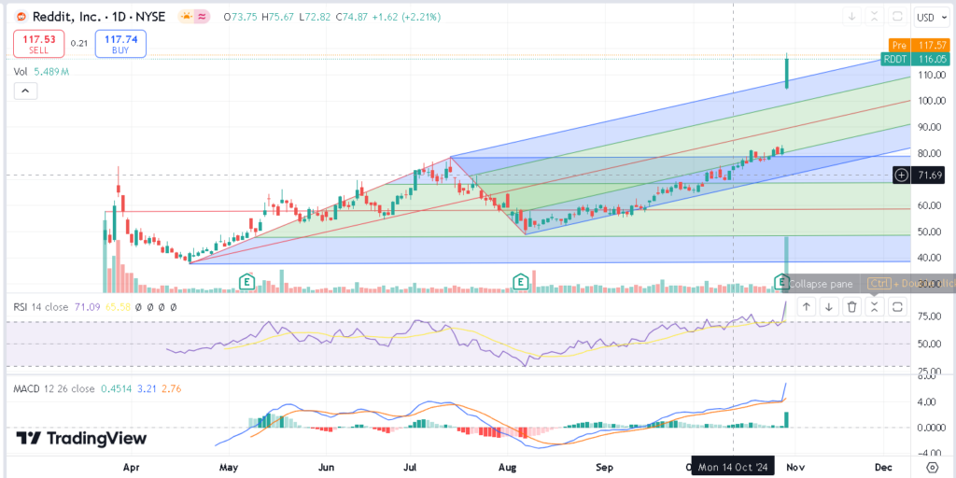Click the 0.21 spread value
This screenshot has height=478, width=956.
pyautogui.click(x=77, y=43)
